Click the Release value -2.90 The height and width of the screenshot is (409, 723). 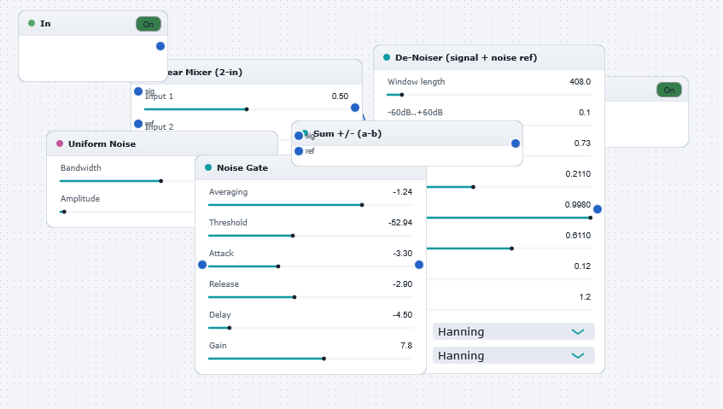point(402,284)
